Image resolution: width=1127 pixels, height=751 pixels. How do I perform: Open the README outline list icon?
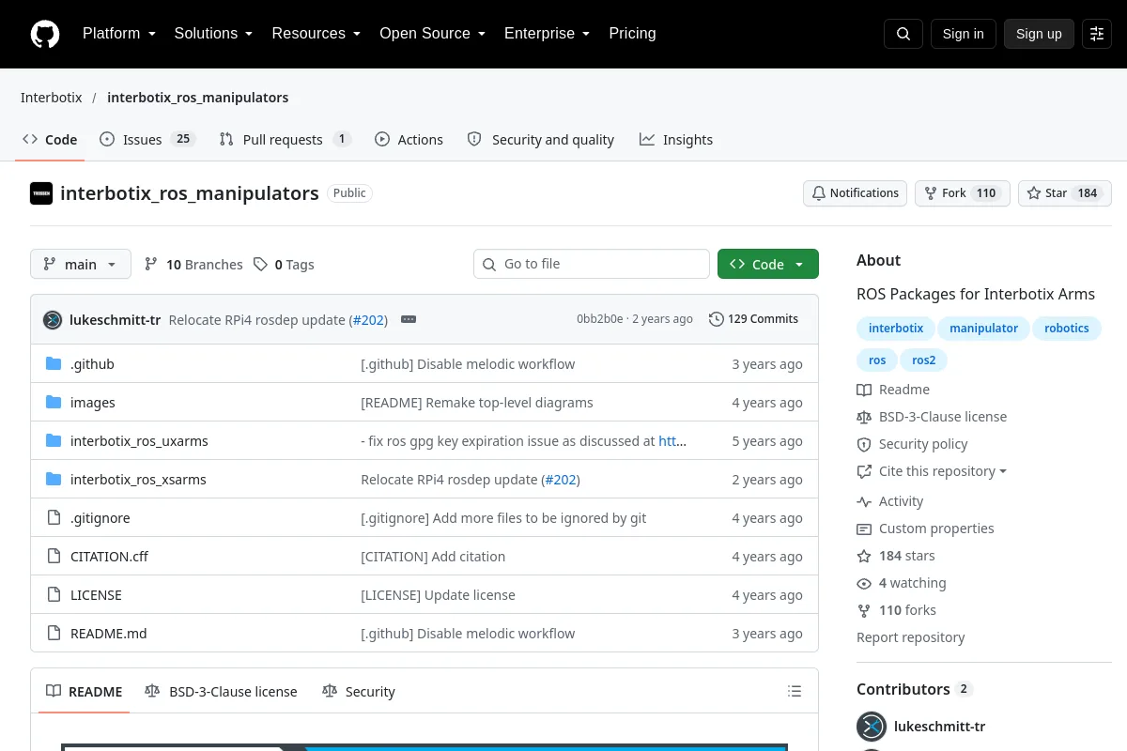click(x=795, y=692)
